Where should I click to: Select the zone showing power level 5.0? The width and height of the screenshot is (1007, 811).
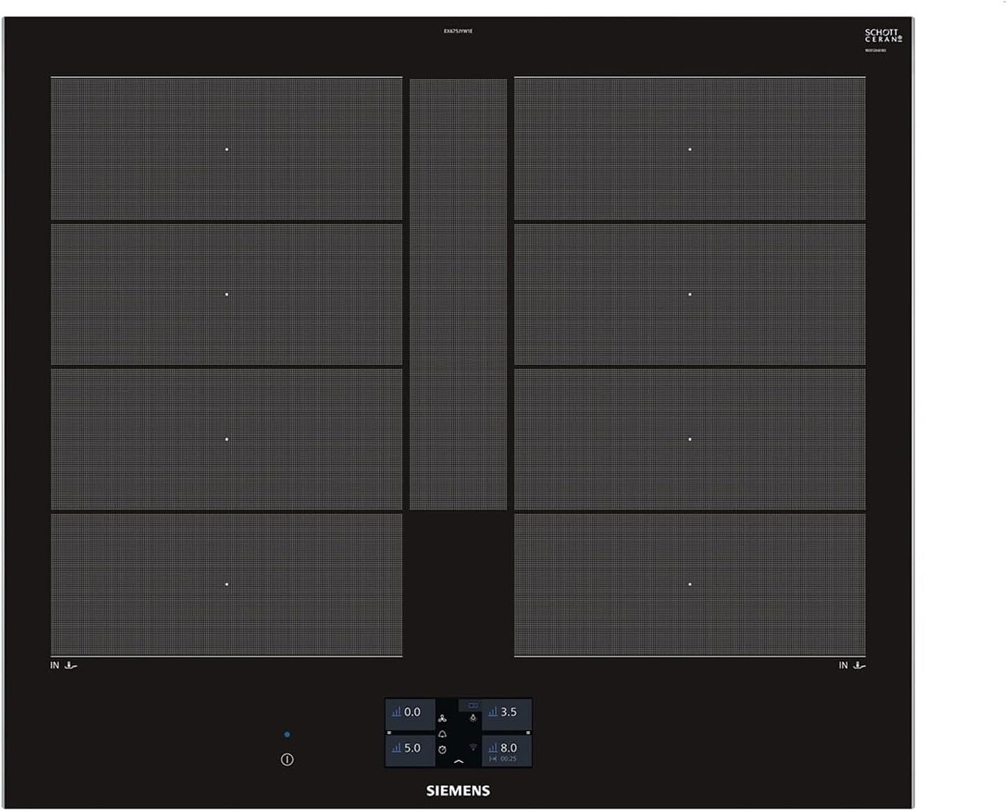[409, 748]
